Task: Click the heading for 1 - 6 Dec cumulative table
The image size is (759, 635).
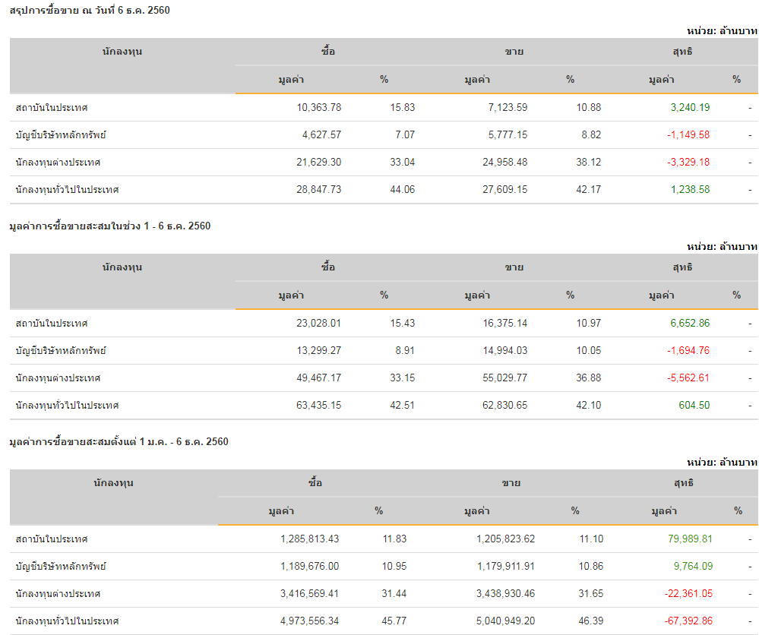Action: [x=109, y=226]
